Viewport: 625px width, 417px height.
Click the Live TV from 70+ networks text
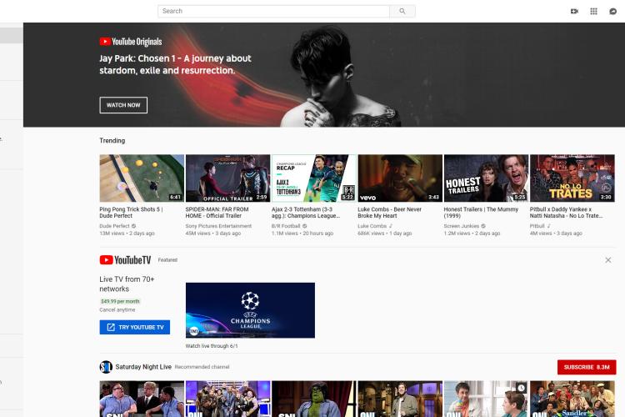pyautogui.click(x=127, y=284)
